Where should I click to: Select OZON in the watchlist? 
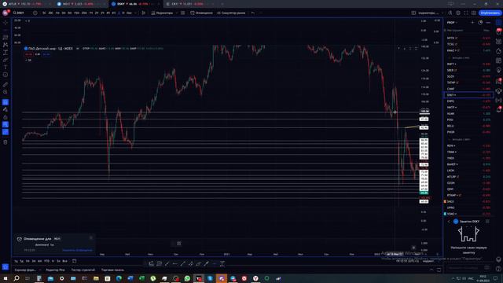468,183
